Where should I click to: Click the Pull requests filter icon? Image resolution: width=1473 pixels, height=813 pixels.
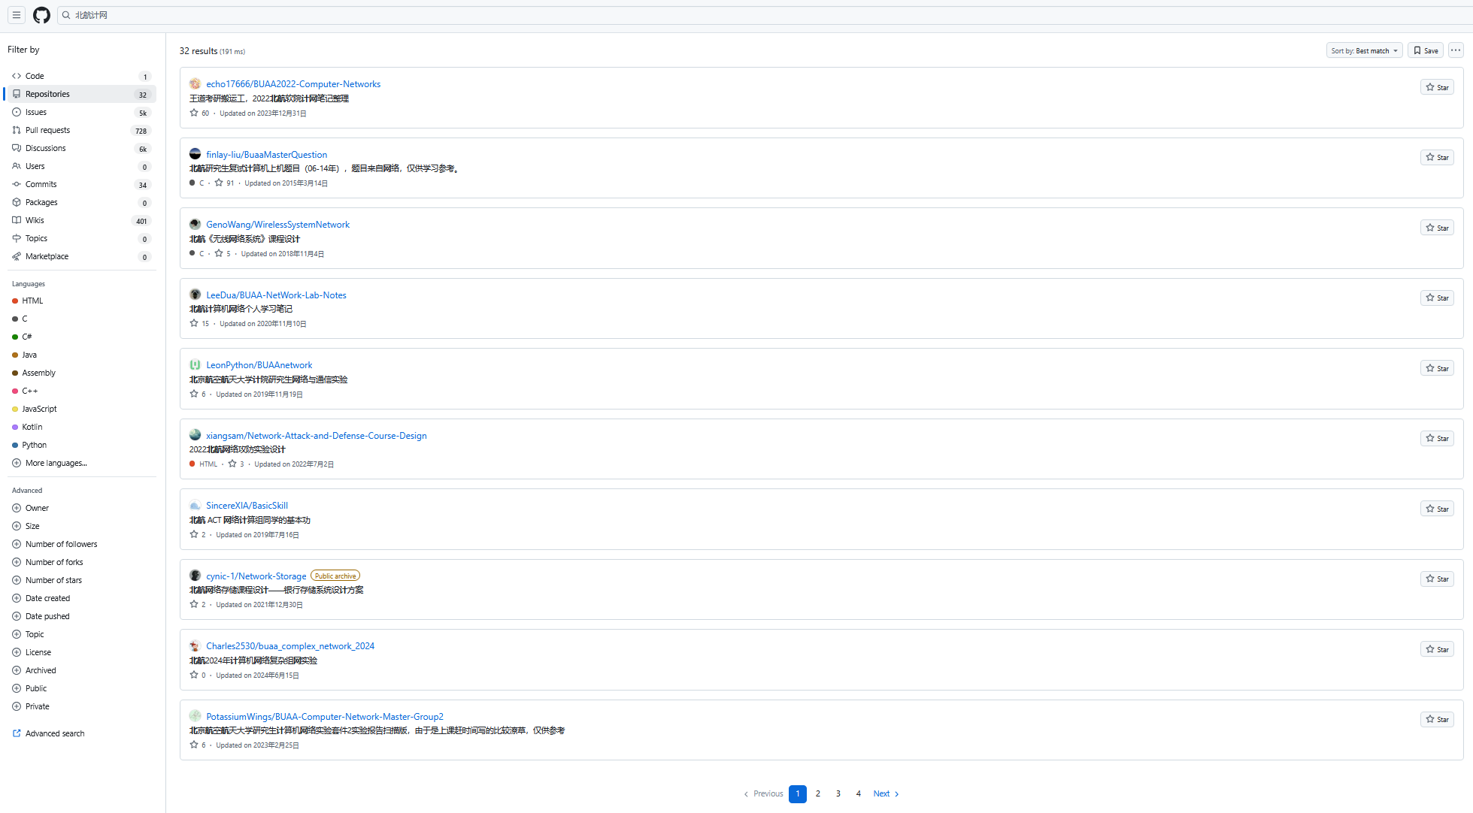point(17,130)
